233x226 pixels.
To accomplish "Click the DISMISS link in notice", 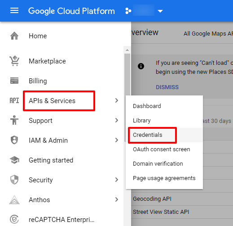I will coord(167,87).
